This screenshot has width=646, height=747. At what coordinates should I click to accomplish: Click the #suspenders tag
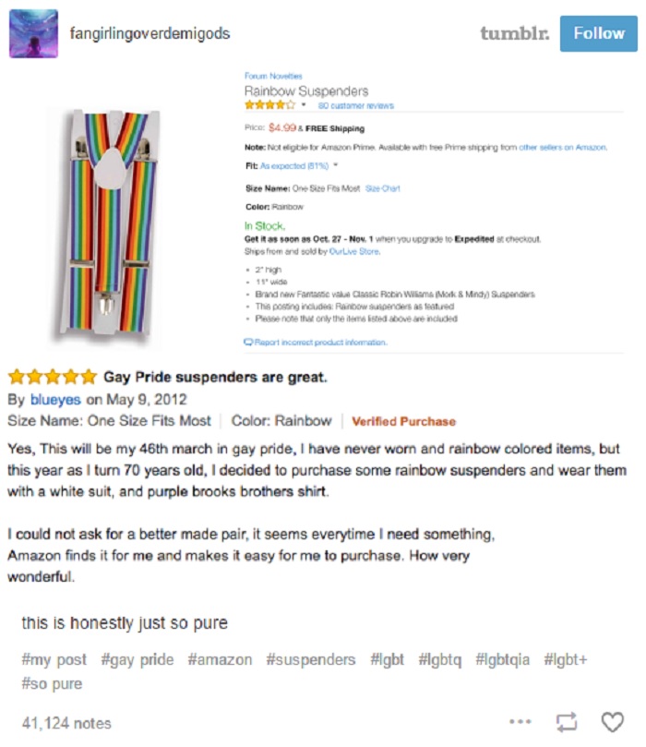point(310,659)
